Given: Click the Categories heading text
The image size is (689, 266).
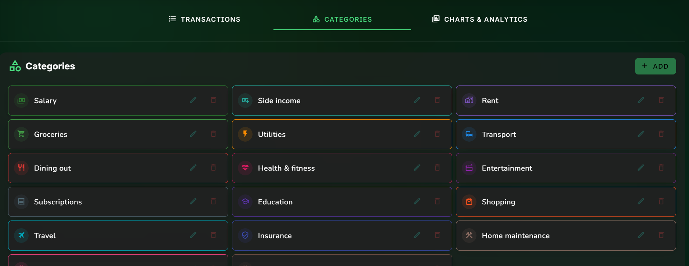Looking at the screenshot, I should click(50, 66).
